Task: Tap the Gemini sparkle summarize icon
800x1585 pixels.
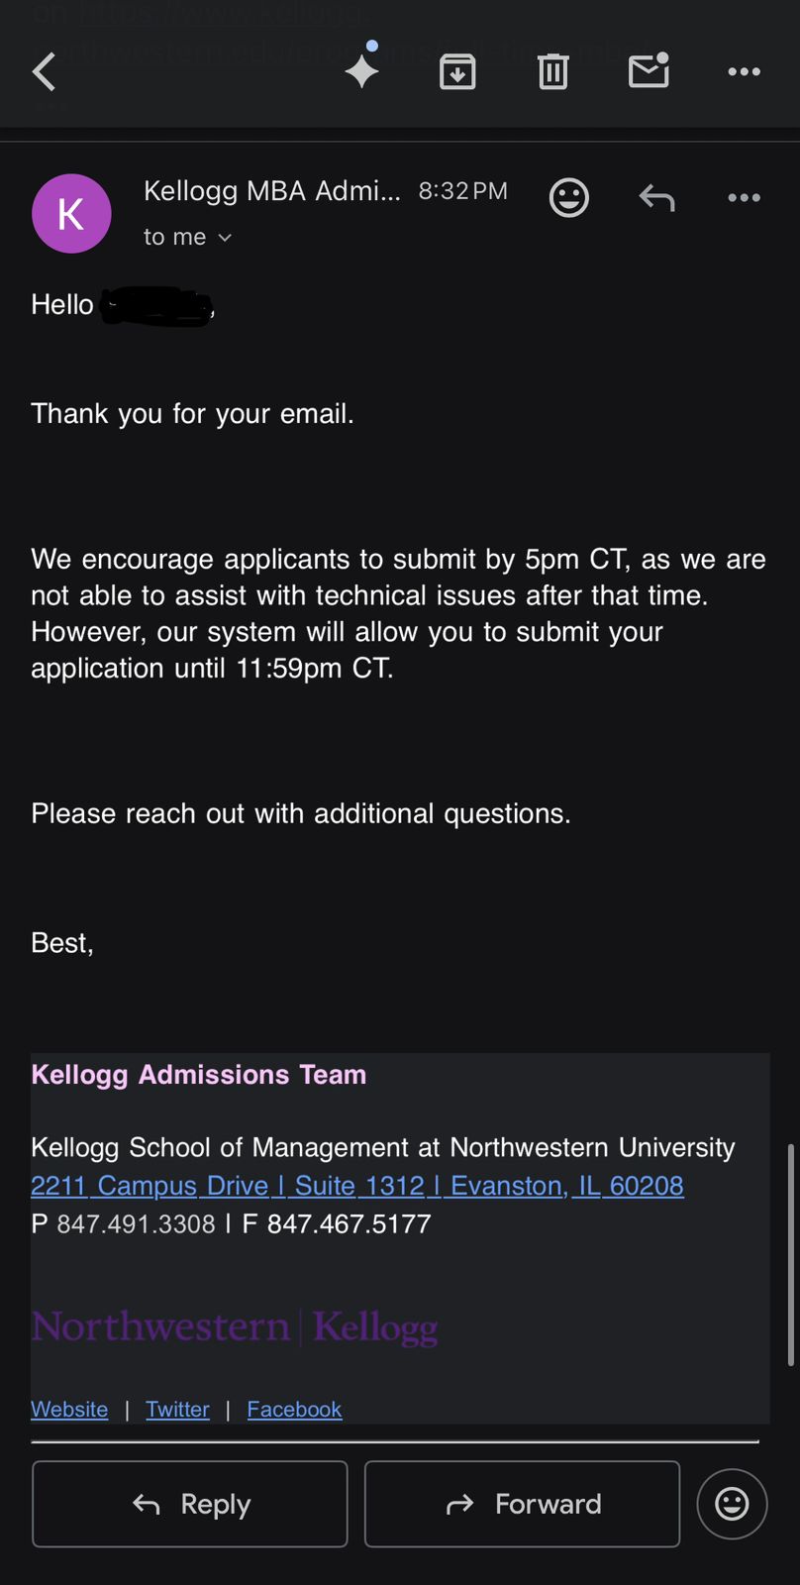Action: coord(362,70)
